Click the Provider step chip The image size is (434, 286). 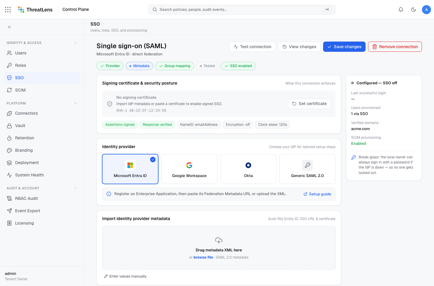pos(110,66)
